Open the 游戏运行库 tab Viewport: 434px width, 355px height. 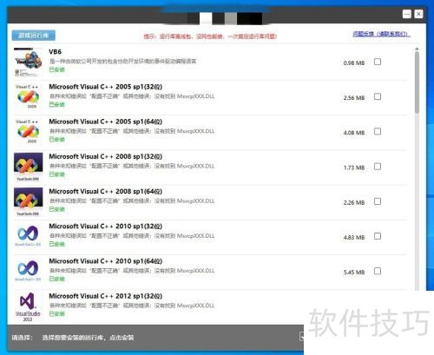point(34,36)
